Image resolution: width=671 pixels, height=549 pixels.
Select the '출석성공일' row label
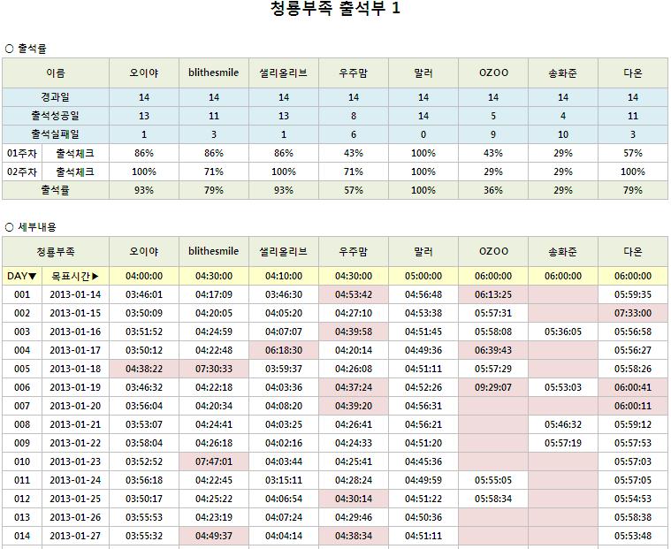click(x=56, y=116)
